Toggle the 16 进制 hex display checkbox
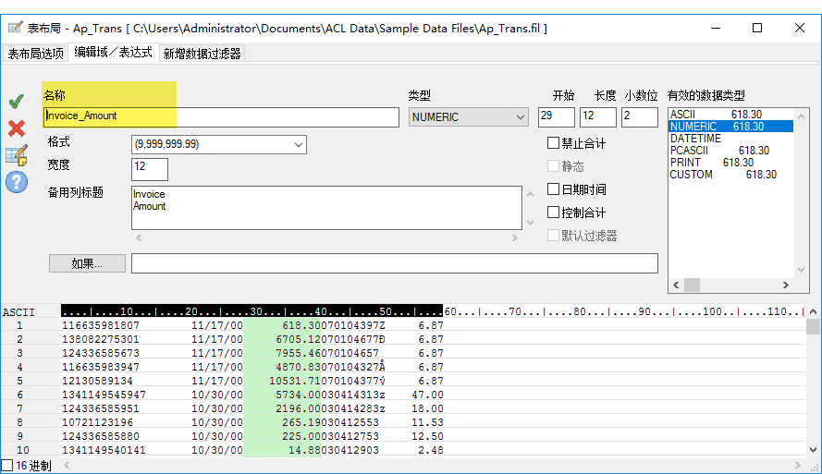Viewport: 822px width, 474px height. pyautogui.click(x=8, y=466)
